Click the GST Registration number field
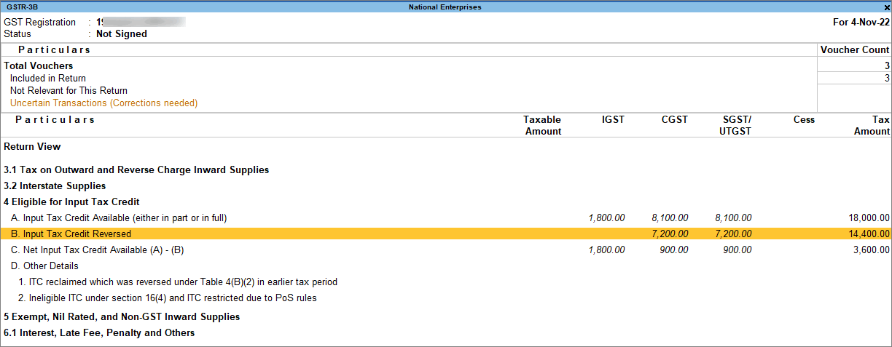The image size is (892, 347). [141, 22]
